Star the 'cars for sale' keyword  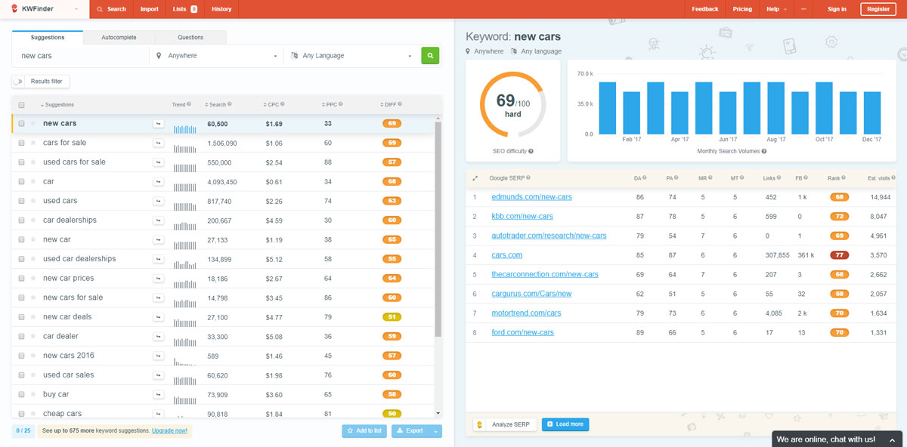coord(33,143)
